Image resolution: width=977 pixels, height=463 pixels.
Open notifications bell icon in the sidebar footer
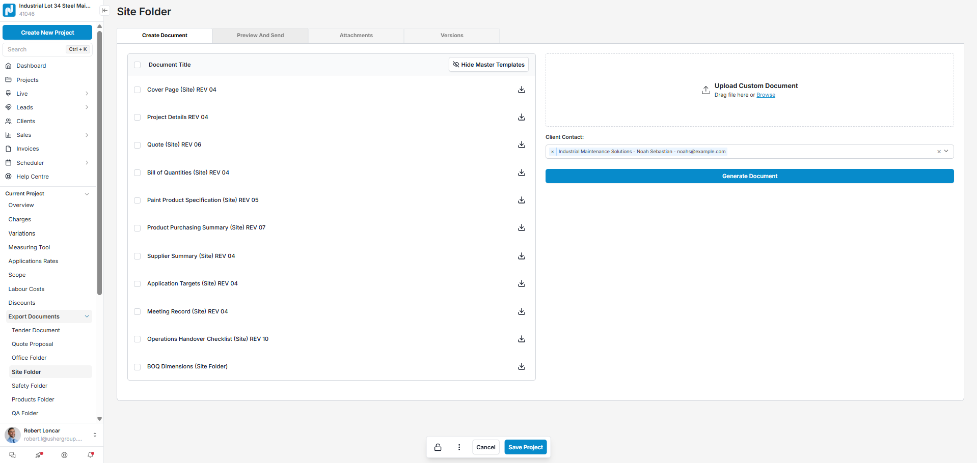tap(91, 455)
